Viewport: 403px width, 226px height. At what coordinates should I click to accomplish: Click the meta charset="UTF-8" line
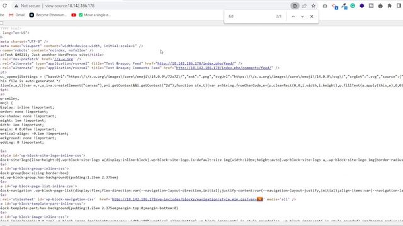coord(24,41)
